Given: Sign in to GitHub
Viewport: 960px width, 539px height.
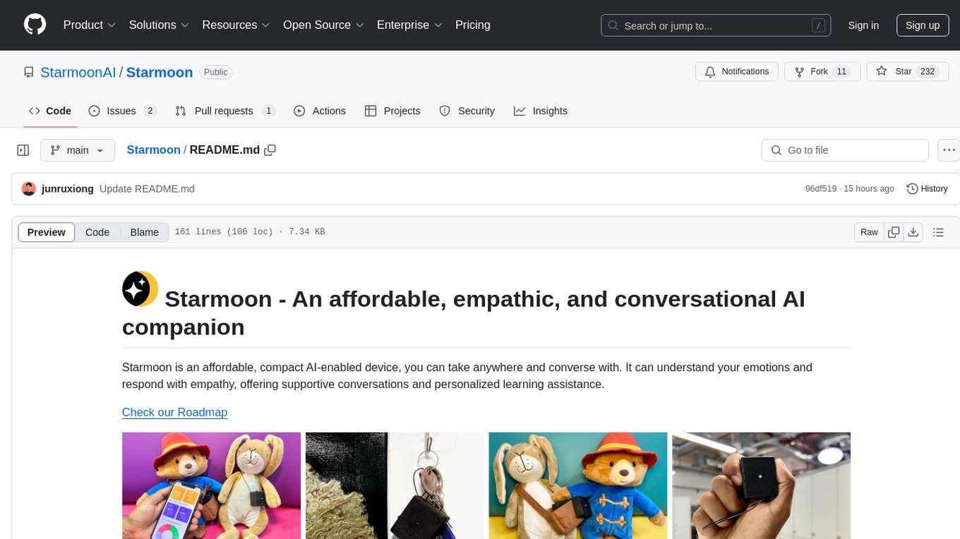Looking at the screenshot, I should pyautogui.click(x=863, y=25).
